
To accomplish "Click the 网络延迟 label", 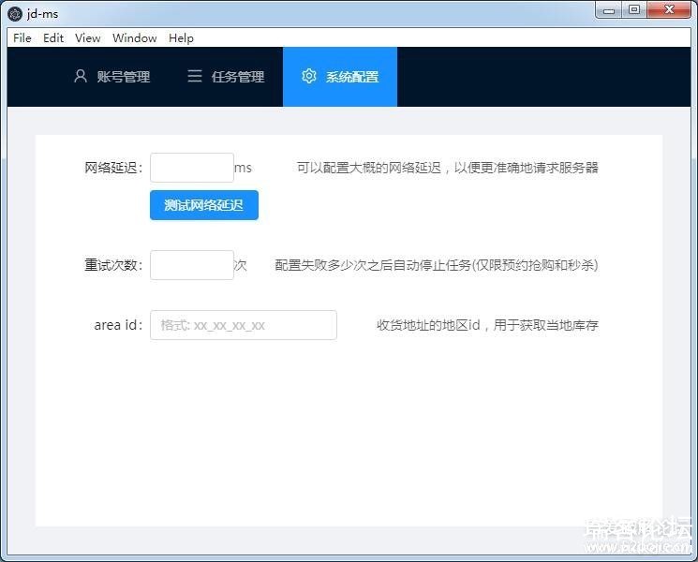I will [x=113, y=168].
